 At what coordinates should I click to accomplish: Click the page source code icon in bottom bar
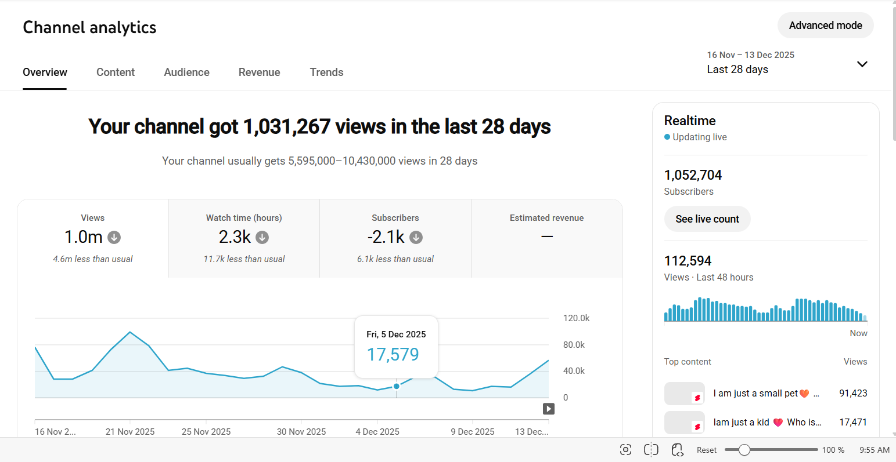[x=677, y=450]
